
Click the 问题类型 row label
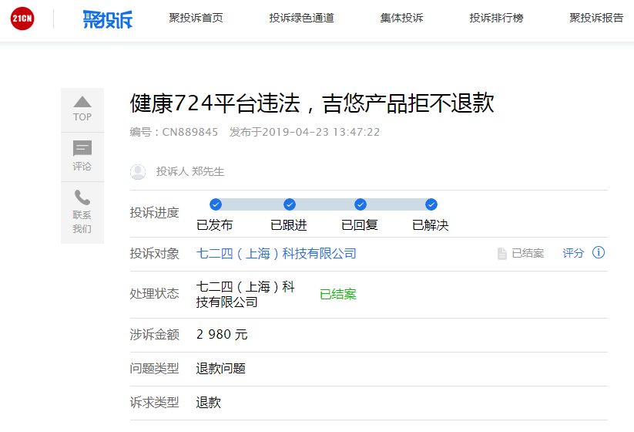pos(154,369)
